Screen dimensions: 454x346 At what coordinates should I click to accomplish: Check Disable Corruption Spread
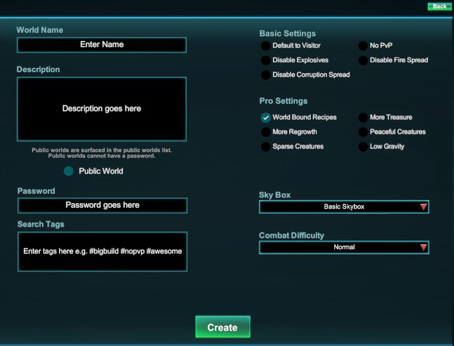266,75
